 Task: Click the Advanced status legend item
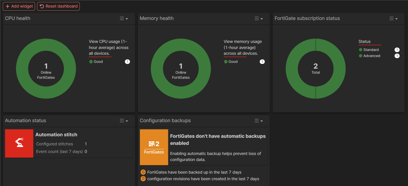[371, 56]
